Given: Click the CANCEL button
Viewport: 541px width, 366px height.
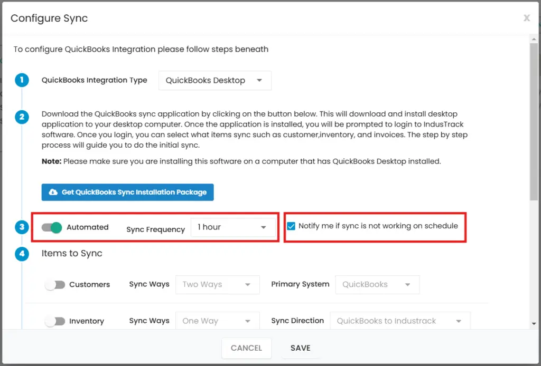Looking at the screenshot, I should [x=246, y=348].
